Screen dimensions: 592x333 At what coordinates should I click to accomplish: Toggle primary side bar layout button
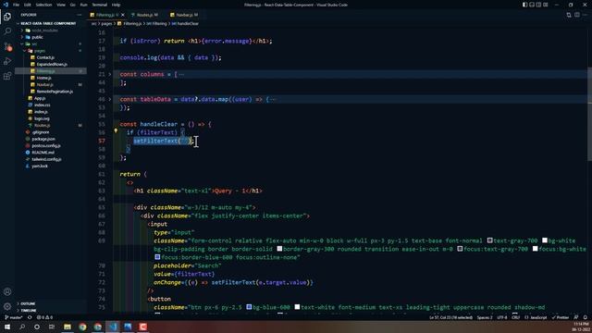click(524, 5)
